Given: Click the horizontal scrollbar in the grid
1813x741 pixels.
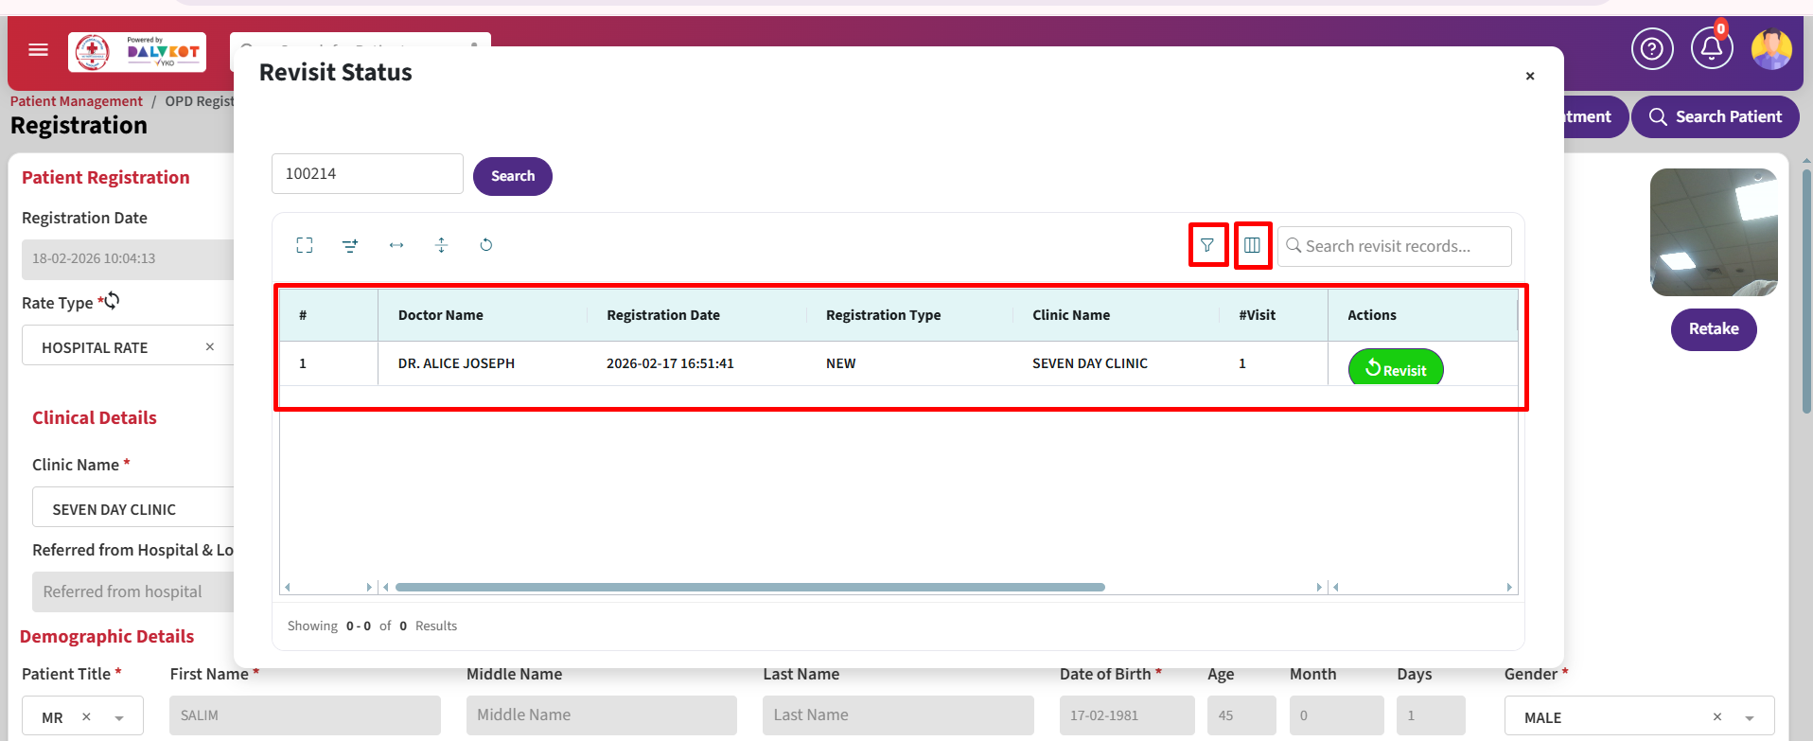Looking at the screenshot, I should [749, 587].
